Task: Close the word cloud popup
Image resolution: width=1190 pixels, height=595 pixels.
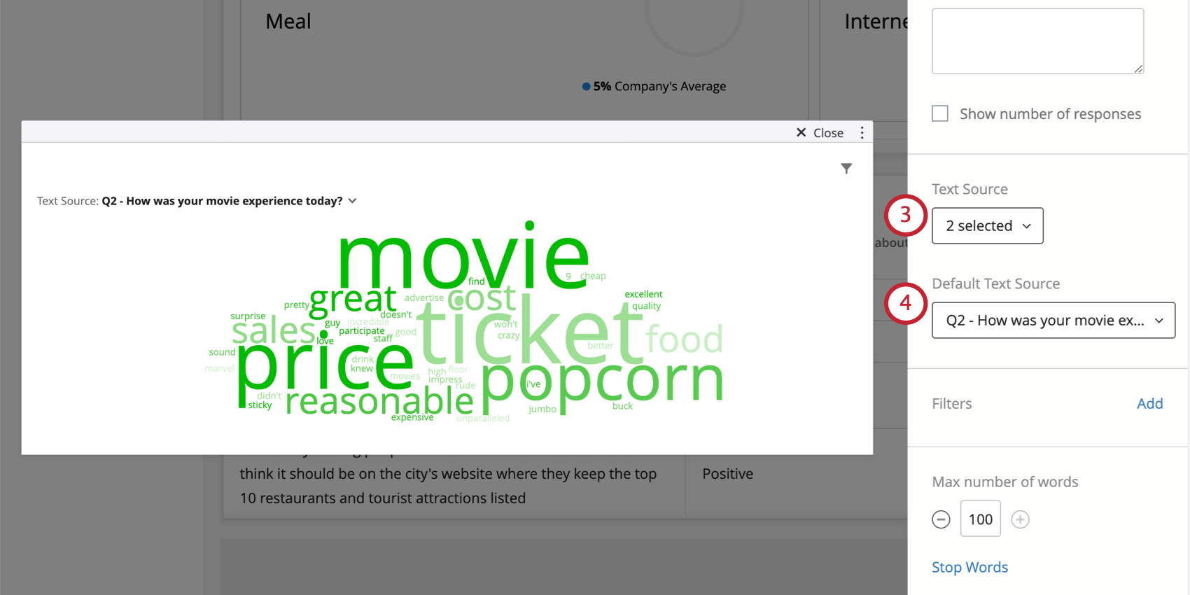Action: tap(820, 133)
